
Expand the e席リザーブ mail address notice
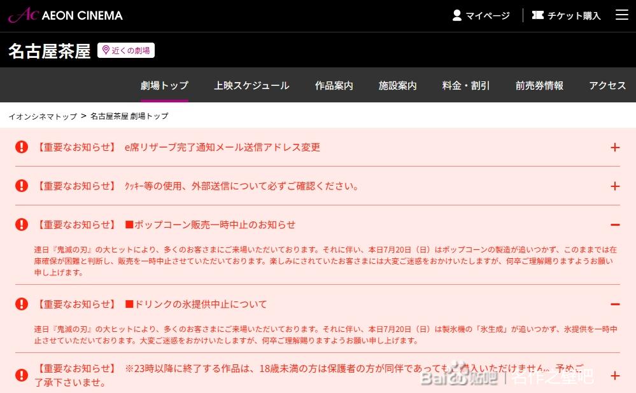[x=615, y=148]
